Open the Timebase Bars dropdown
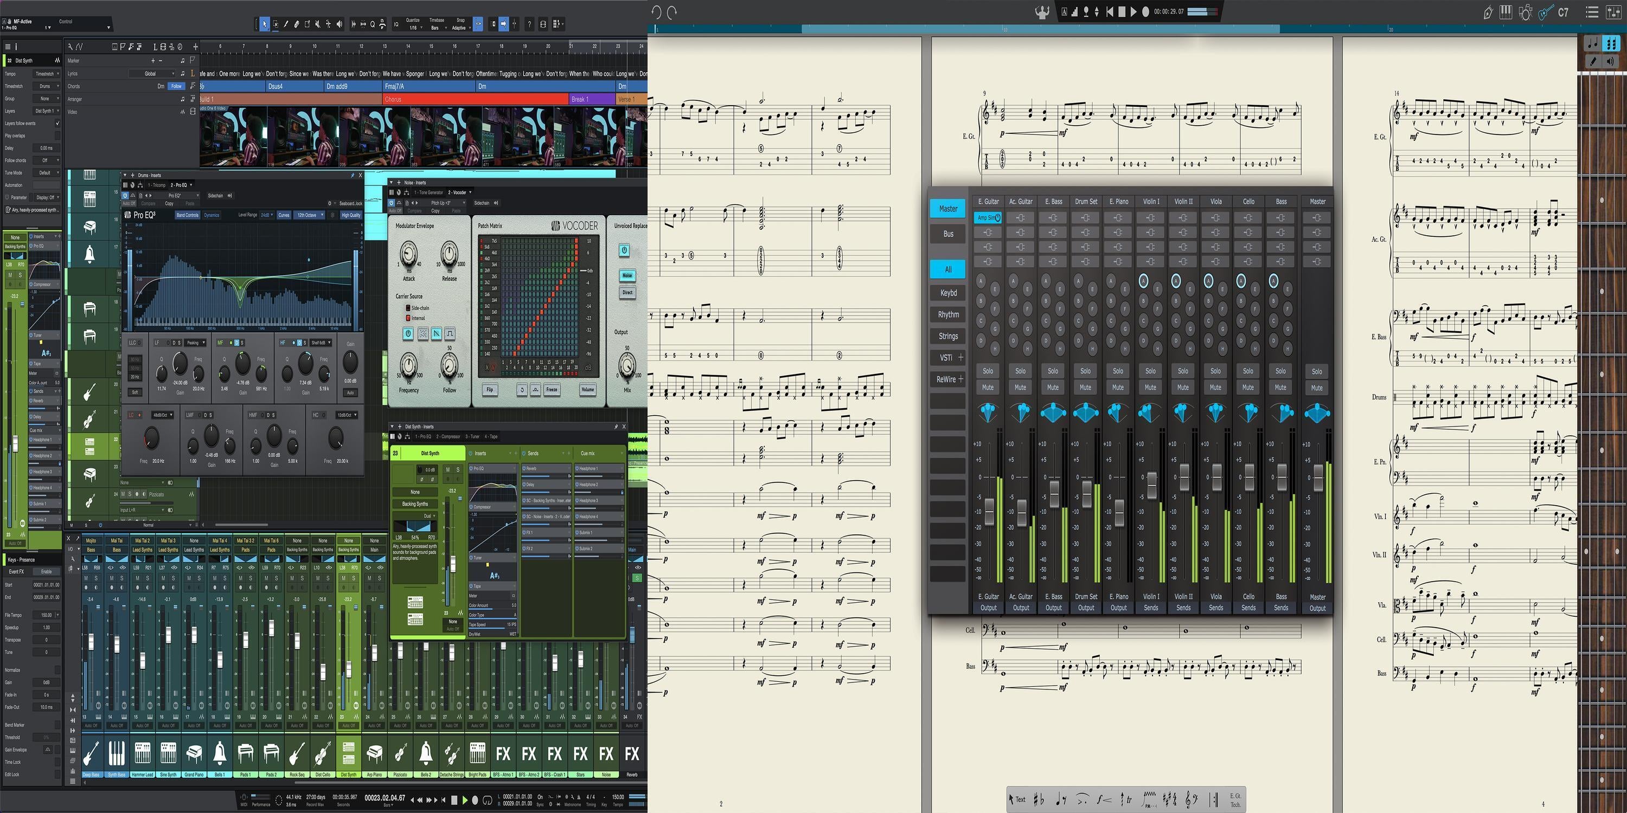The height and width of the screenshot is (813, 1627). point(438,28)
